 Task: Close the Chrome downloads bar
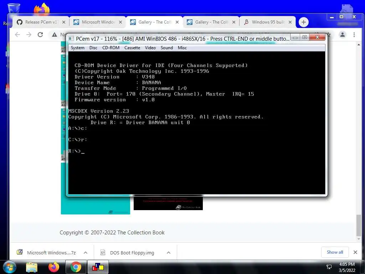tap(355, 252)
